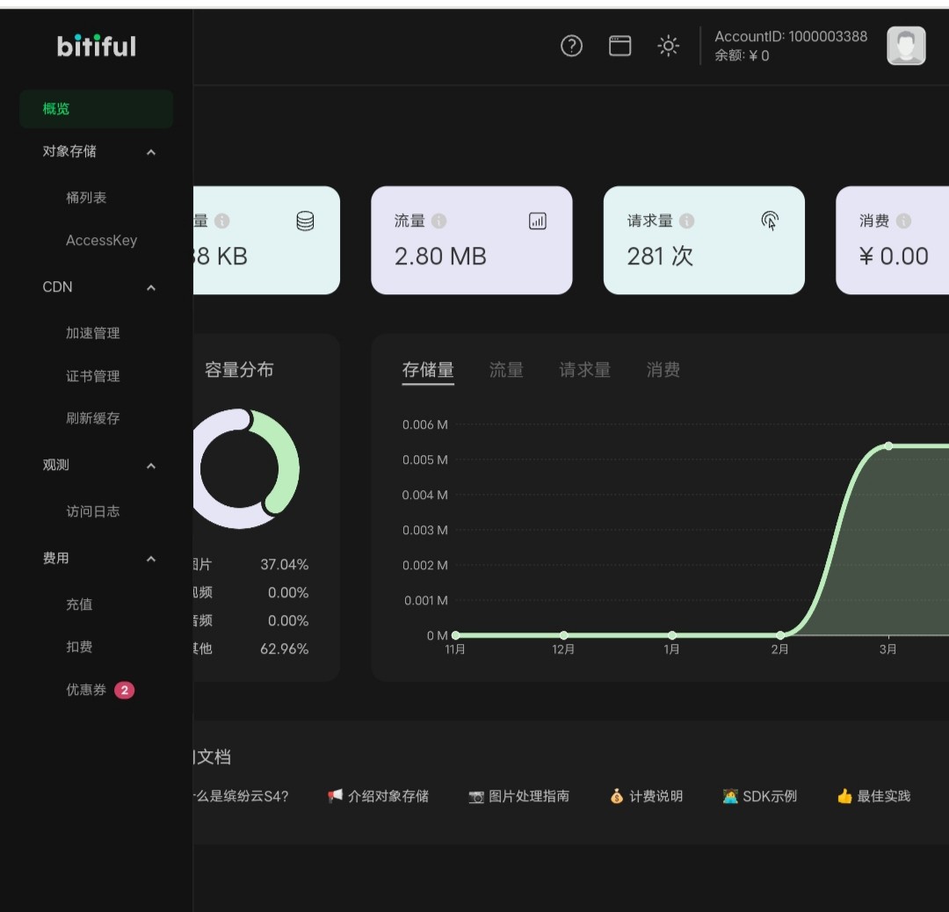This screenshot has height=912, width=949.
Task: Click the megaphone icon beside 介绍对象存储
Action: [336, 796]
